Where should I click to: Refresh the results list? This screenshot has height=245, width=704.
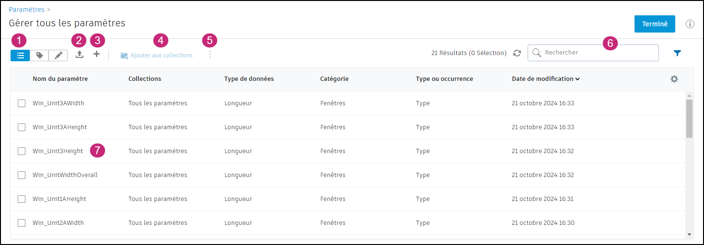point(517,53)
